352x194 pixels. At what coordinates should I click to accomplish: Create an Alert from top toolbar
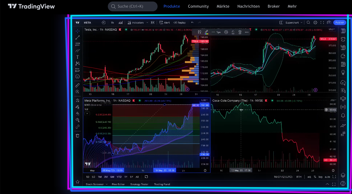point(165,23)
